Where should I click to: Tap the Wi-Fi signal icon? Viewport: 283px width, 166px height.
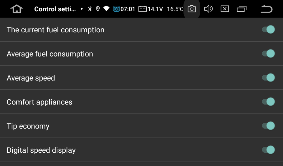[x=106, y=9]
